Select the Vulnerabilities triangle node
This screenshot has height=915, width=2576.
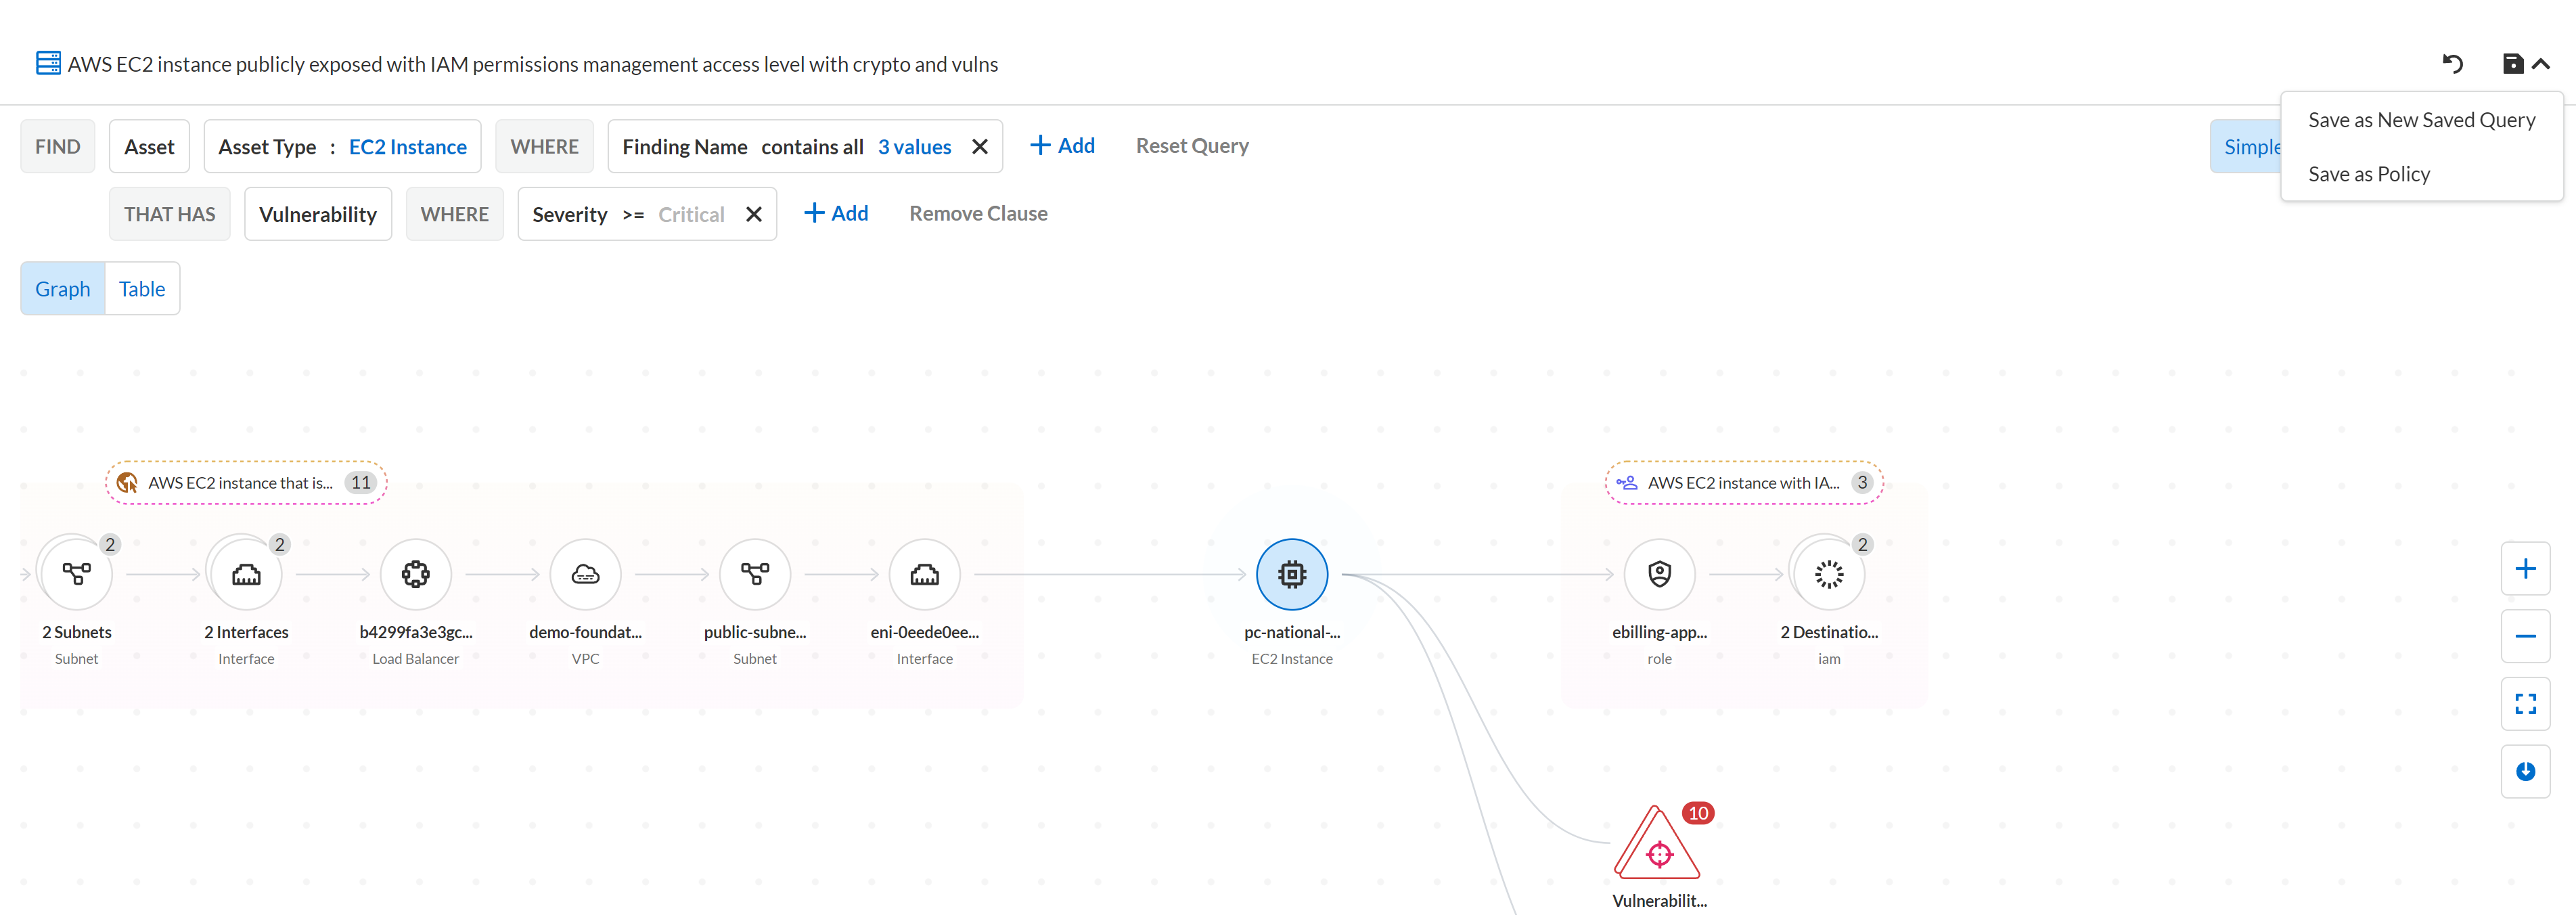pyautogui.click(x=1658, y=845)
